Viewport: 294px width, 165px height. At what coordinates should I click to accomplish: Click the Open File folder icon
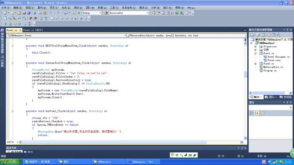pos(19,13)
